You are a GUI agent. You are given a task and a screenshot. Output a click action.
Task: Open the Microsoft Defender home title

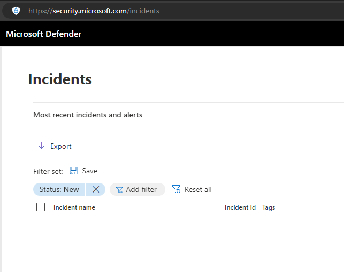click(44, 34)
